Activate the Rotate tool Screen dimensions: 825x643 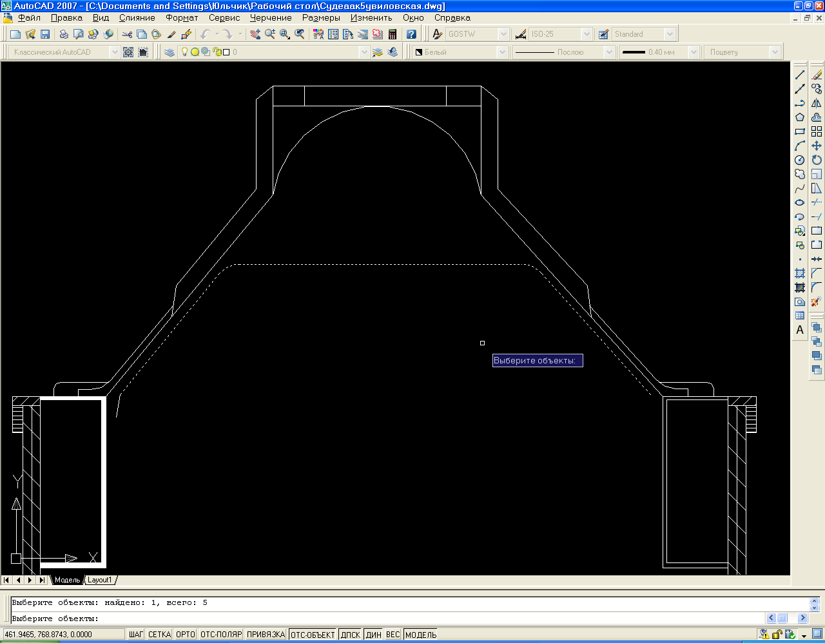[x=817, y=160]
